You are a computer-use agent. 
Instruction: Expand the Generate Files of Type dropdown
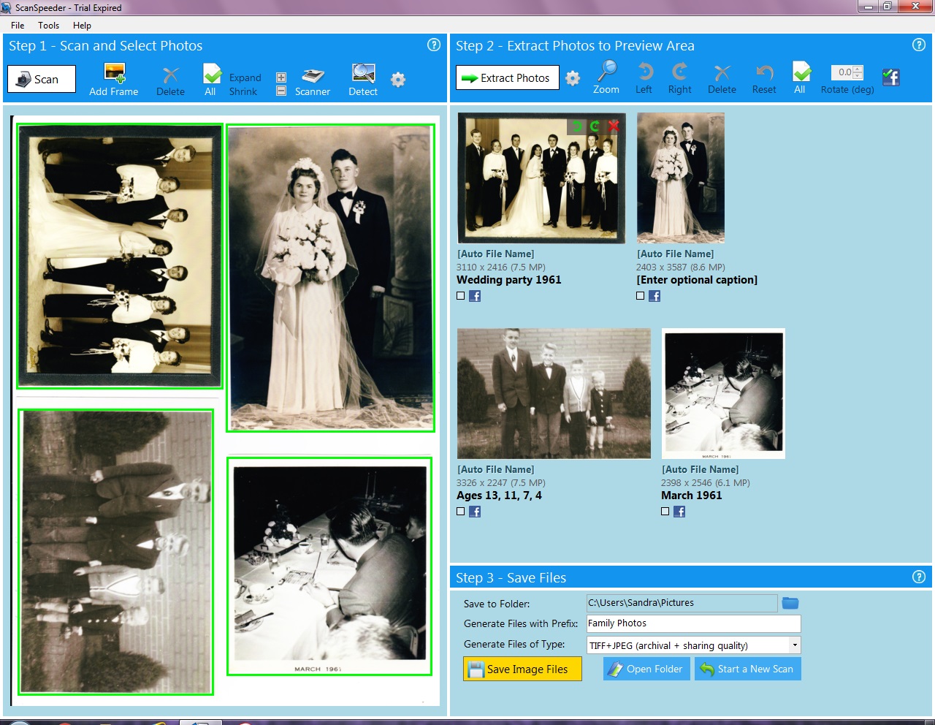pos(794,645)
